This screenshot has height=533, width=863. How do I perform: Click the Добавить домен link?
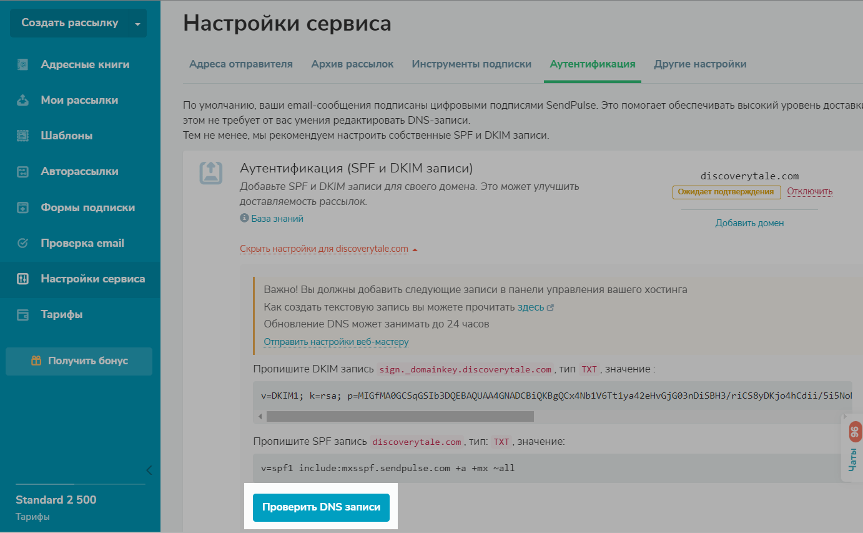point(749,223)
